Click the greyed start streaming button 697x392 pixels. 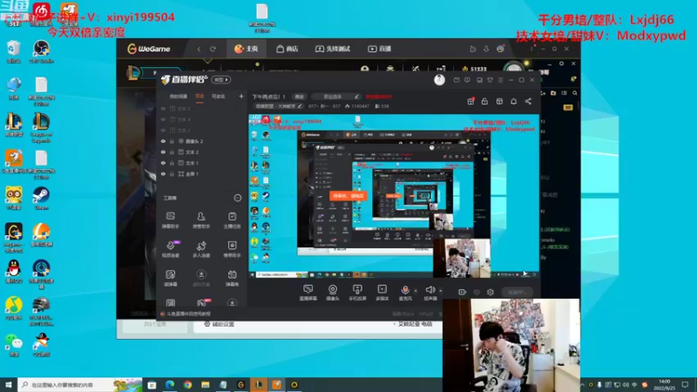[x=517, y=292]
